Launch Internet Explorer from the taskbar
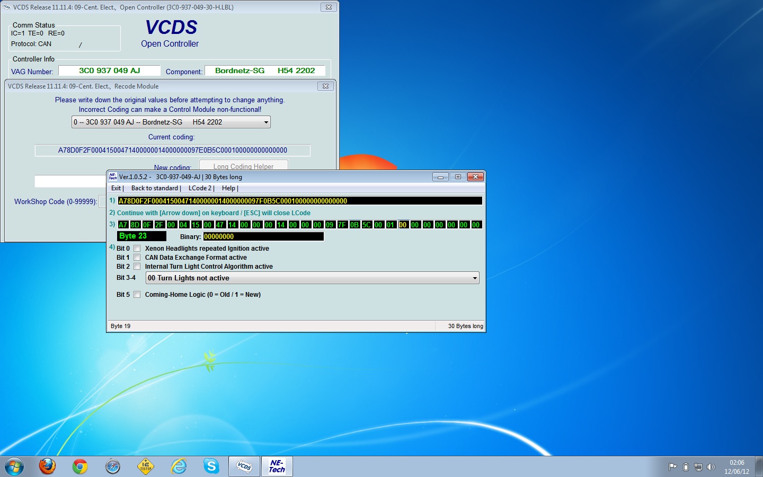 click(179, 466)
